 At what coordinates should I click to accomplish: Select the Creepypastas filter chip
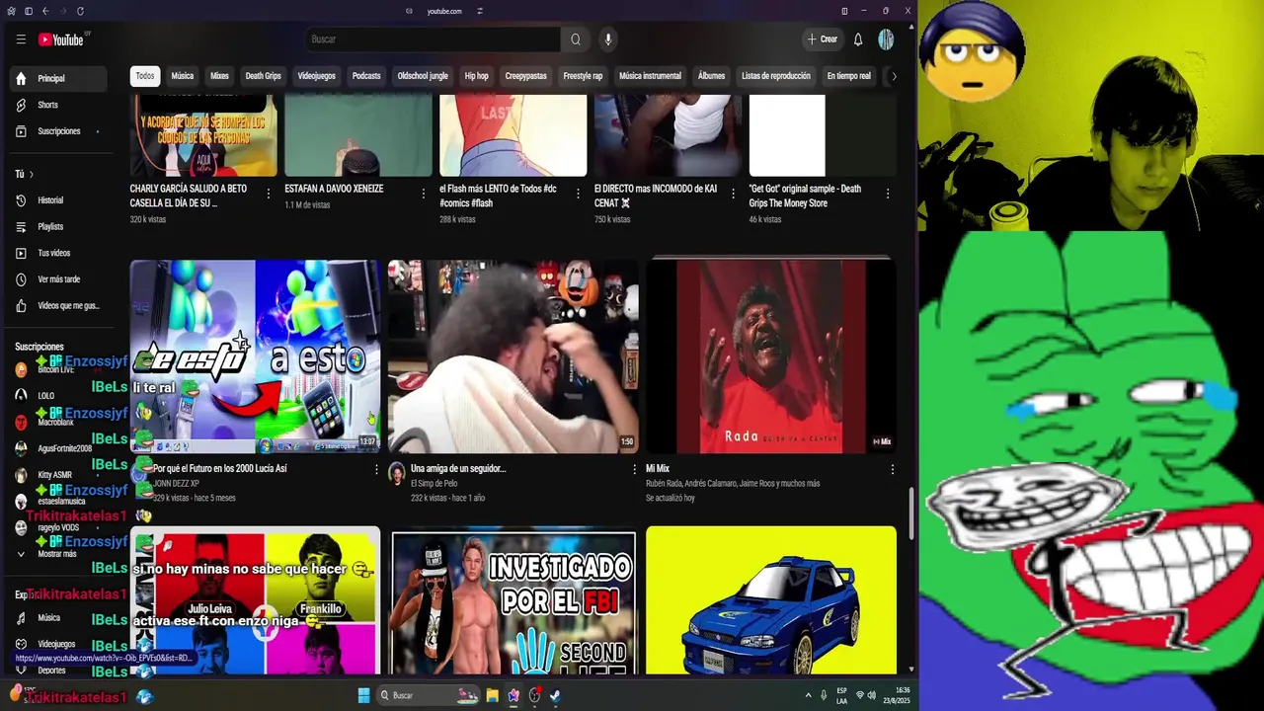tap(525, 76)
